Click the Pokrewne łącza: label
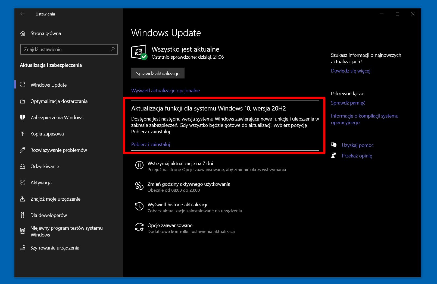The height and width of the screenshot is (284, 437). coord(348,94)
